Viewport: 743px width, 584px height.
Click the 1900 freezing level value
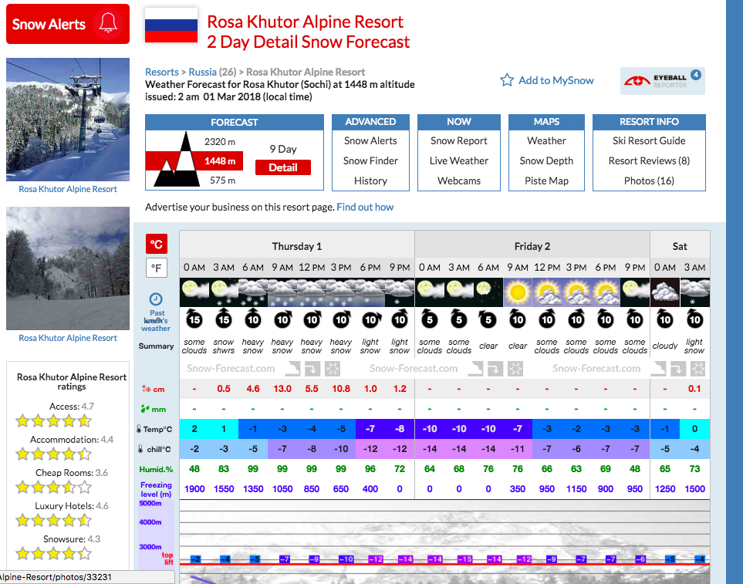tap(194, 489)
